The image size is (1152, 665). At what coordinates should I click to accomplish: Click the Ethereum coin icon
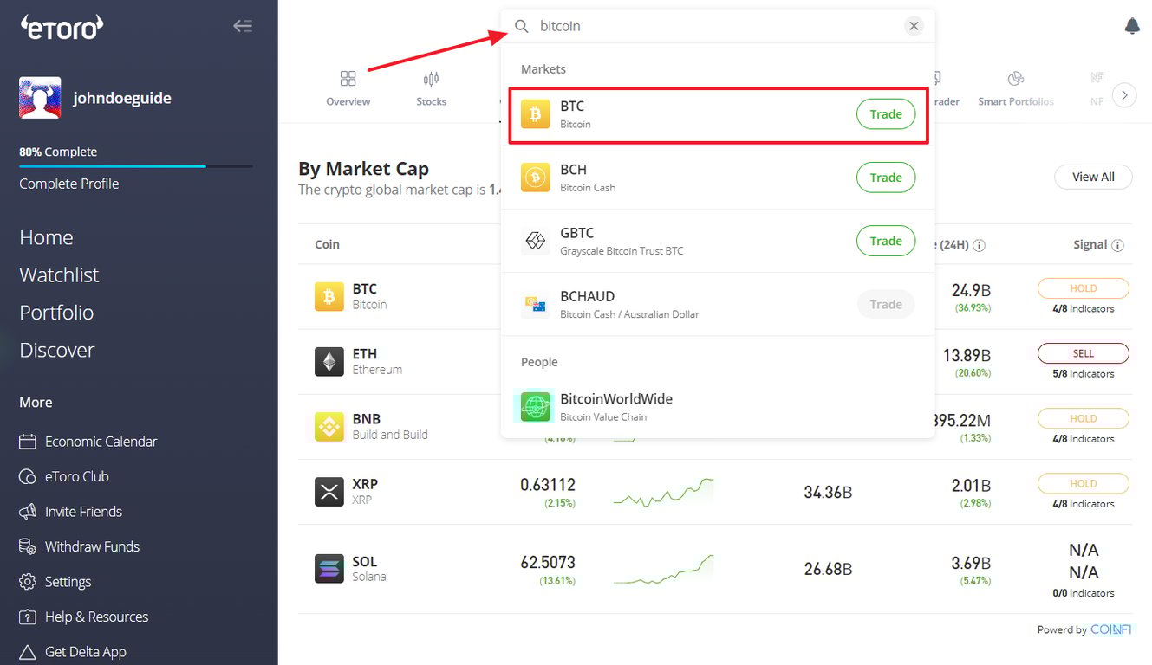(329, 361)
